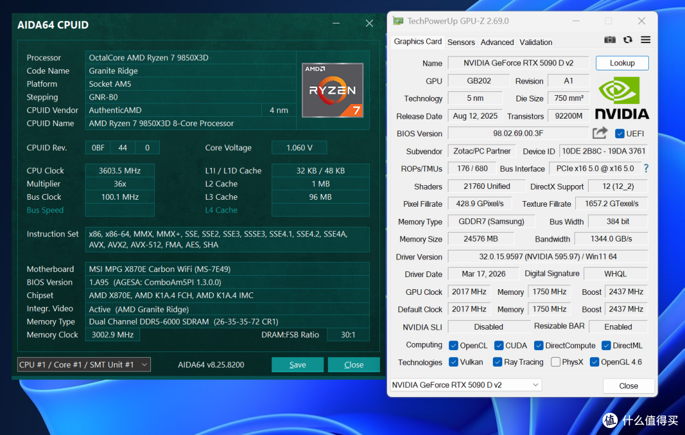Viewport: 685px width, 435px height.
Task: Switch to the Sensors tab
Action: coord(461,42)
